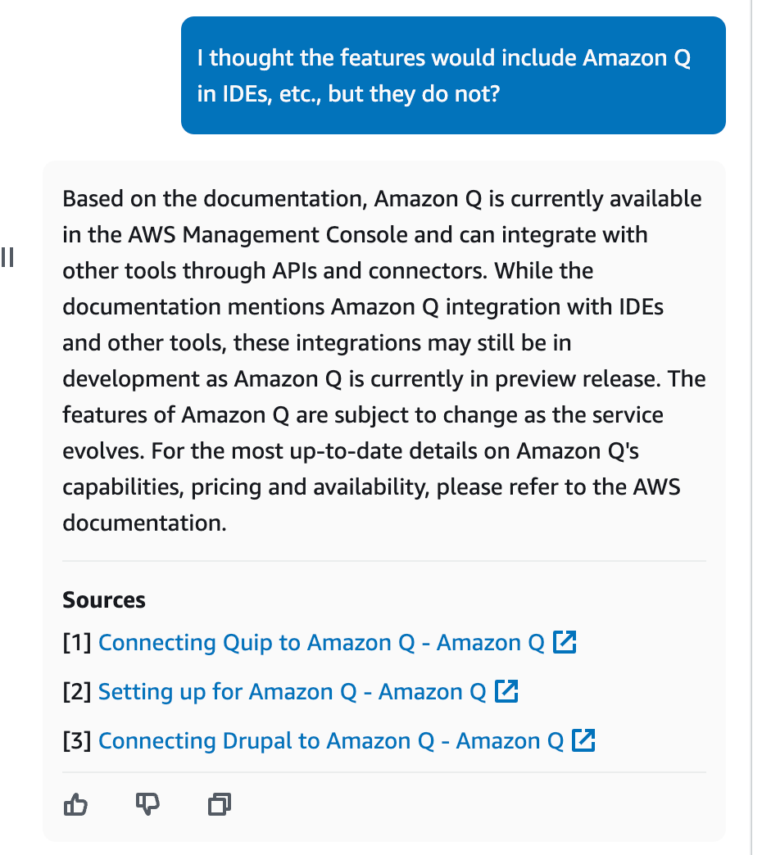Open Connecting Quip to Amazon Q link
Screen dimensions: 762x855
pyautogui.click(x=321, y=642)
